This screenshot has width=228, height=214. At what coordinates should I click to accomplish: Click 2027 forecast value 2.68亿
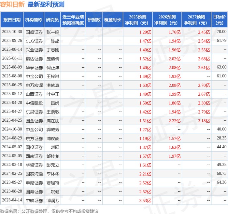point(204,59)
